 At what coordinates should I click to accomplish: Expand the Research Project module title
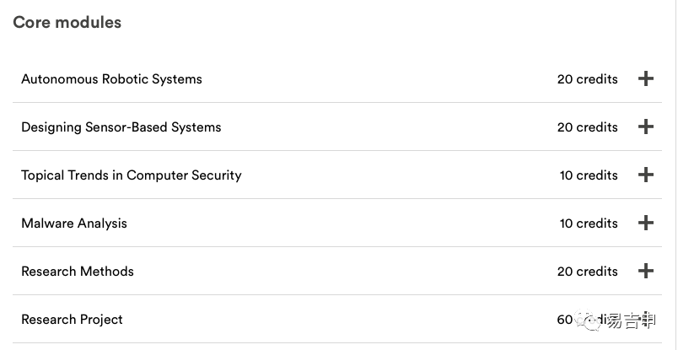click(72, 320)
